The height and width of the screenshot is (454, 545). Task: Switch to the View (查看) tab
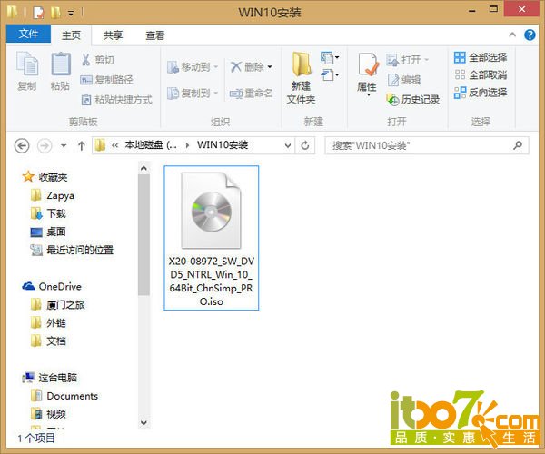click(x=155, y=35)
